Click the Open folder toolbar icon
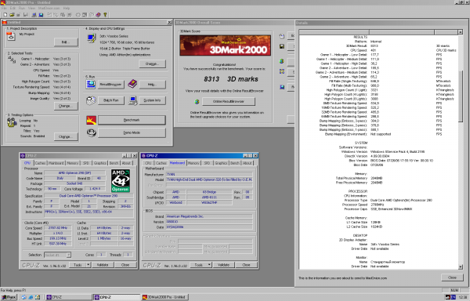 [12, 15]
